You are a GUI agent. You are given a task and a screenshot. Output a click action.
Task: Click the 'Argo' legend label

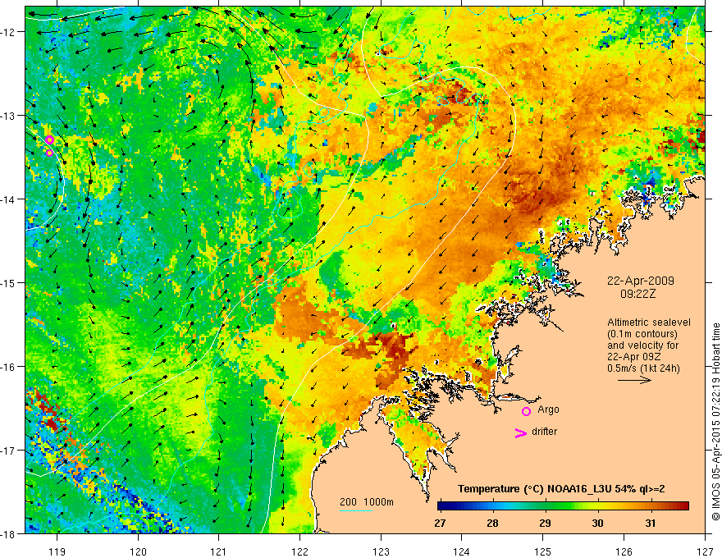click(x=548, y=409)
